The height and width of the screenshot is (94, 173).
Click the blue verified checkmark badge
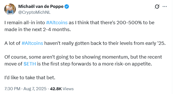pyautogui.click(x=67, y=6)
